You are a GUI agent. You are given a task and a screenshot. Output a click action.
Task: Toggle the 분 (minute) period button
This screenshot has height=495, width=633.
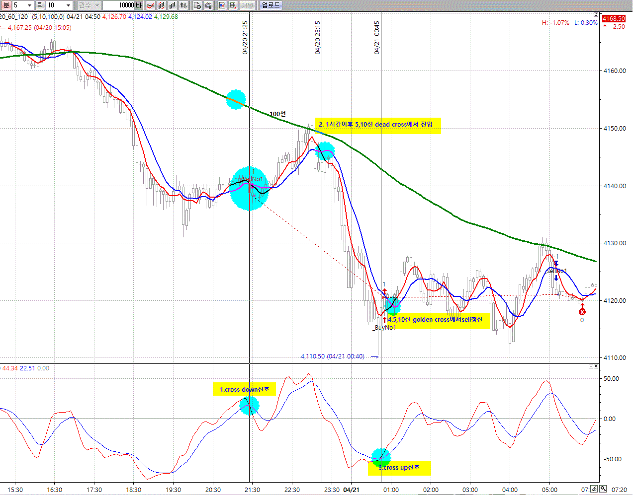point(6,5)
